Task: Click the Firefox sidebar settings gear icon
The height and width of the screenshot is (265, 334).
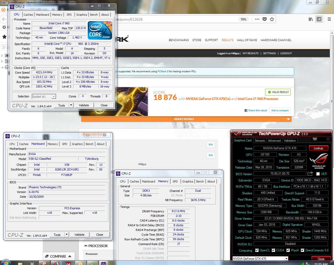Action: [x=4, y=27]
